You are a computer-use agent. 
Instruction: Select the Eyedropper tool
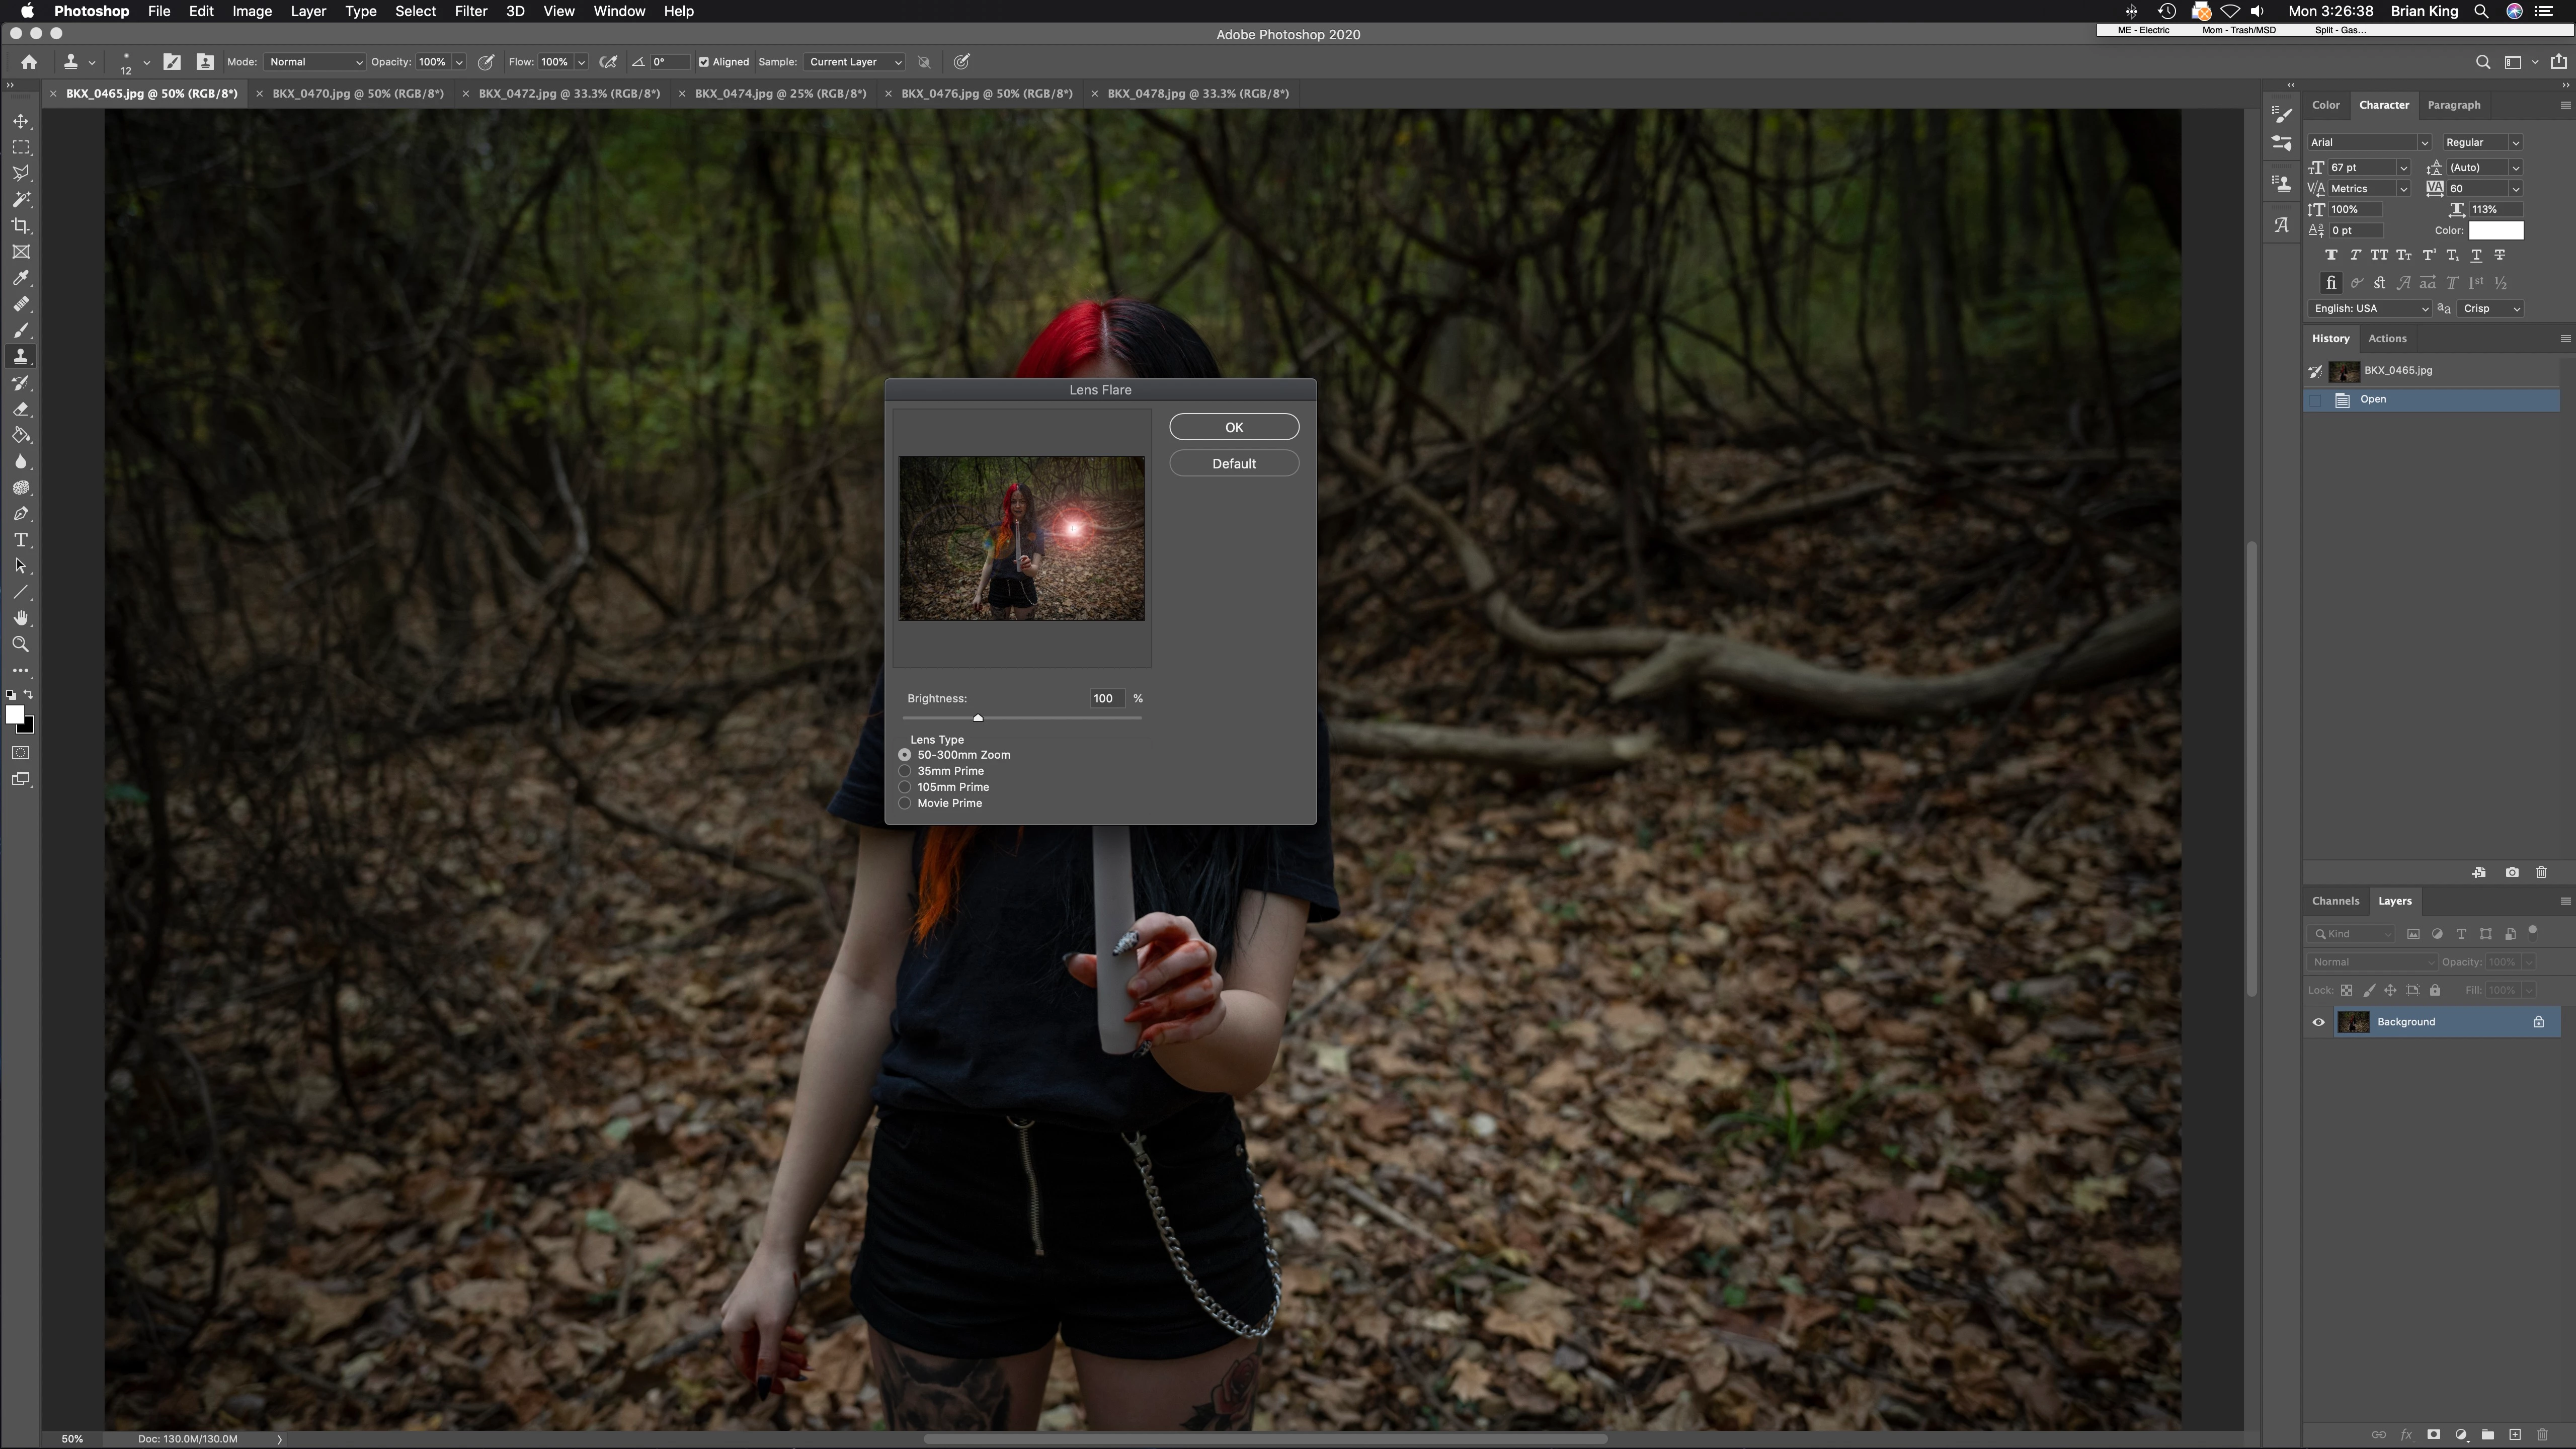coord(20,278)
